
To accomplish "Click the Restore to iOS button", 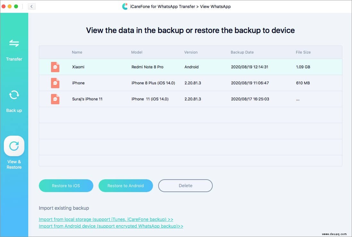I will tap(66, 186).
